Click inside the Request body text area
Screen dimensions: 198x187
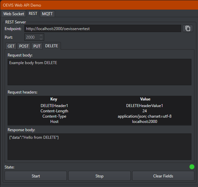[99, 72]
